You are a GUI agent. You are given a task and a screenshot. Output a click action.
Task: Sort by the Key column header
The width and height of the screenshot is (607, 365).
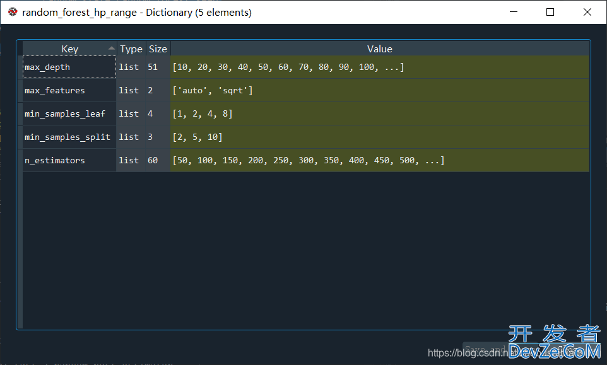(x=69, y=49)
